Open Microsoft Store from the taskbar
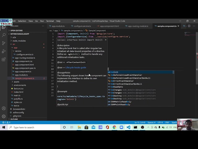 (x=86, y=127)
